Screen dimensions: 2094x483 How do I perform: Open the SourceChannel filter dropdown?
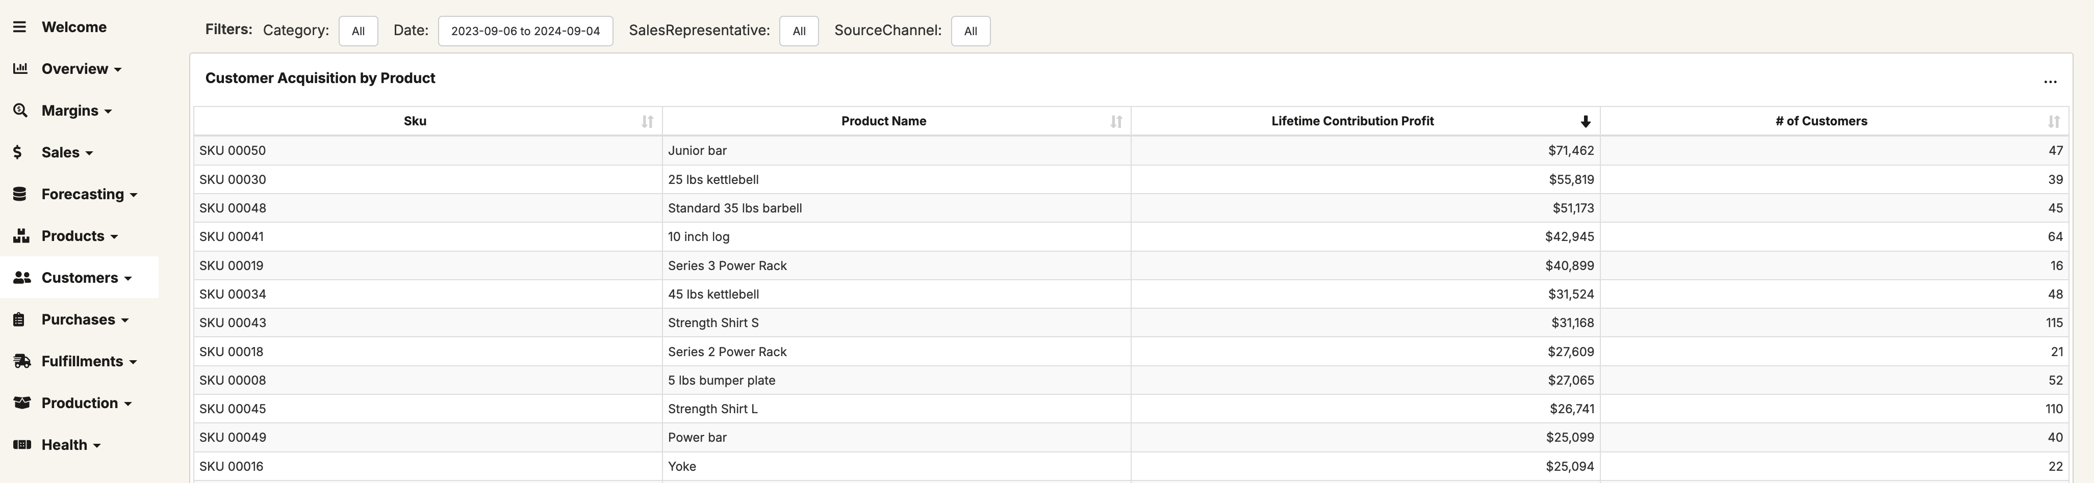970,31
